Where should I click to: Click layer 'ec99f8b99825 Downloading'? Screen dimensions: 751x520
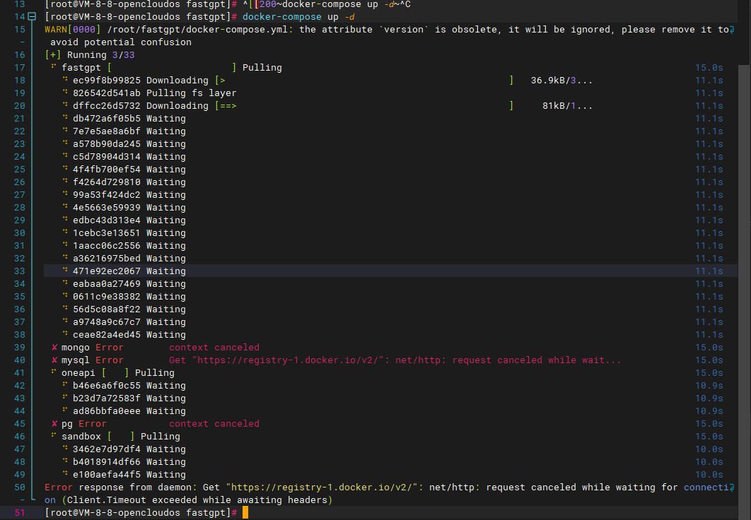[x=140, y=80]
